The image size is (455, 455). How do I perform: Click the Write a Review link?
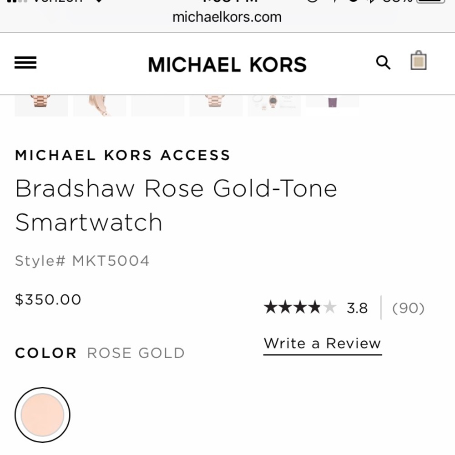pyautogui.click(x=322, y=343)
